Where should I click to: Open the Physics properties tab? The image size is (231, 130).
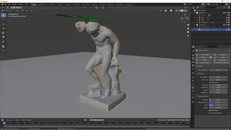(x=193, y=87)
